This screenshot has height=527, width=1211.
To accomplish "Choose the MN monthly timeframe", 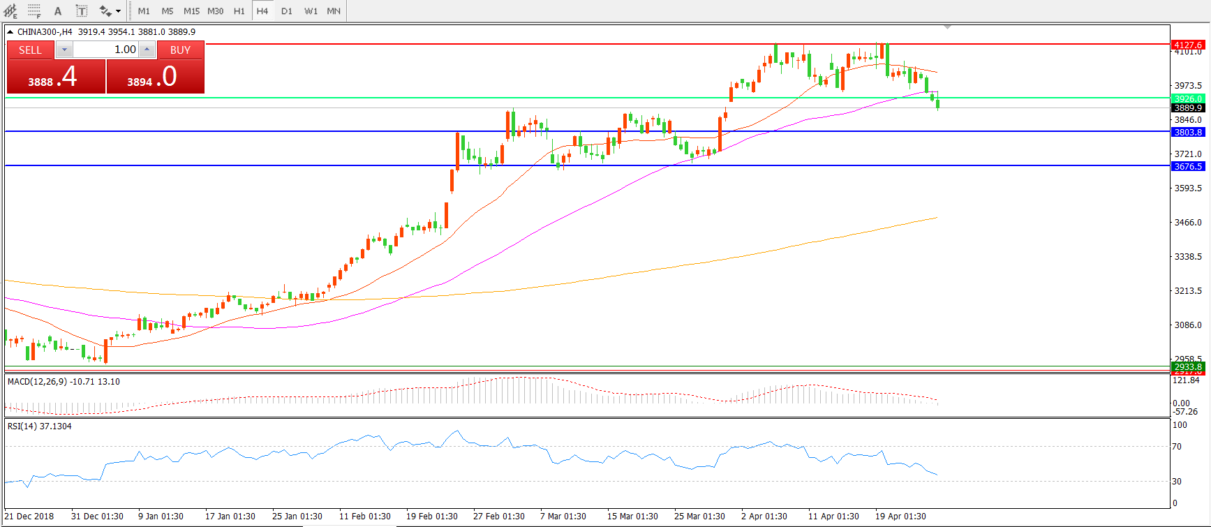I will click(334, 11).
